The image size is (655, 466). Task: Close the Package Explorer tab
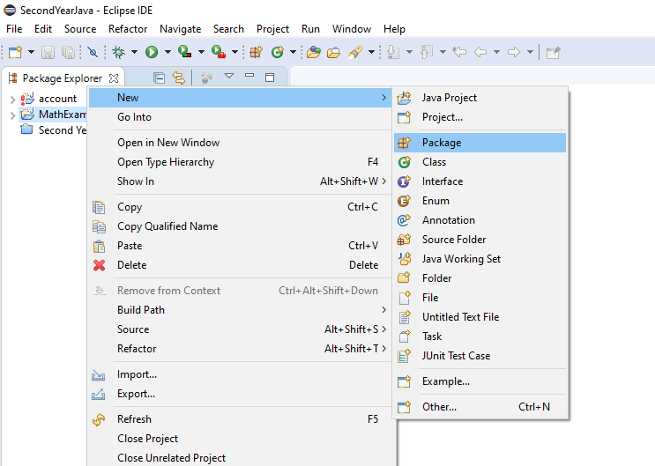coord(114,78)
